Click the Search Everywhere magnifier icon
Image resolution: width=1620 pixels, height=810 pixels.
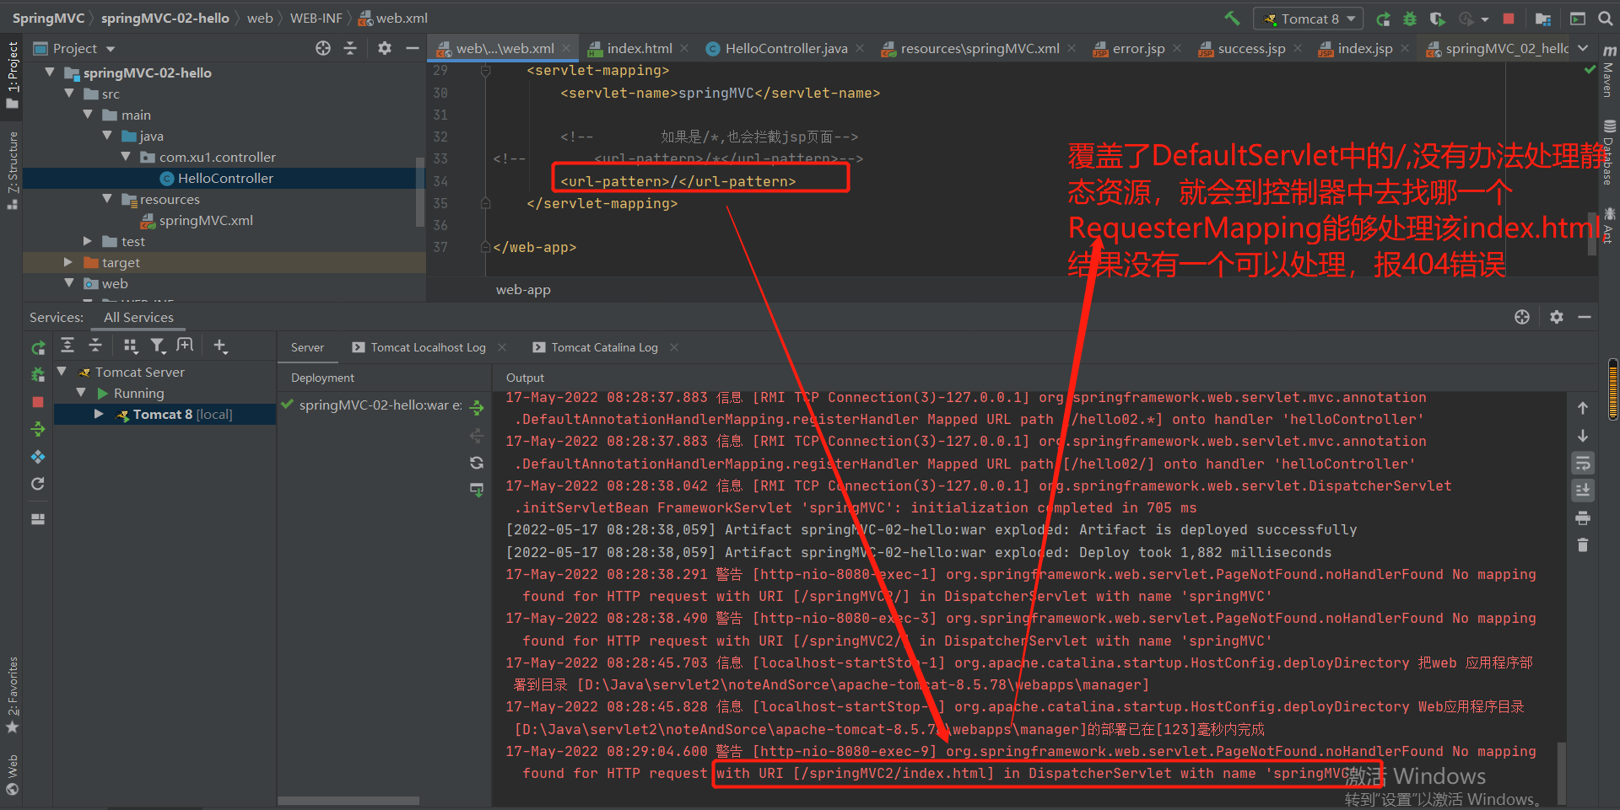pos(1605,19)
